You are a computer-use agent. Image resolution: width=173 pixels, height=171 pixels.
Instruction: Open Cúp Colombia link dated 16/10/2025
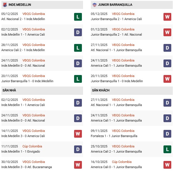coord(122,162)
